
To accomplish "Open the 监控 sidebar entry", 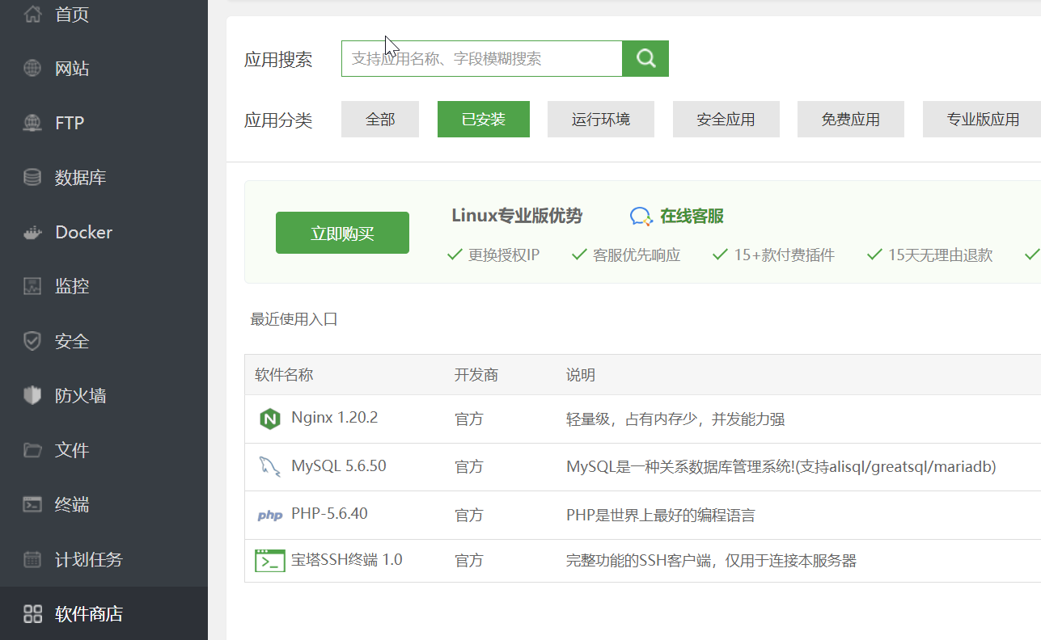I will click(72, 286).
